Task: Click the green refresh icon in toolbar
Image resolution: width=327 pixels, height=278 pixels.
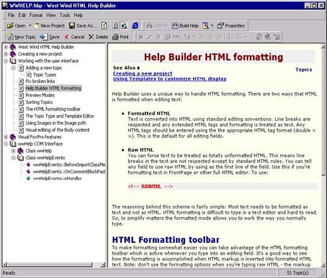Action: click(104, 26)
